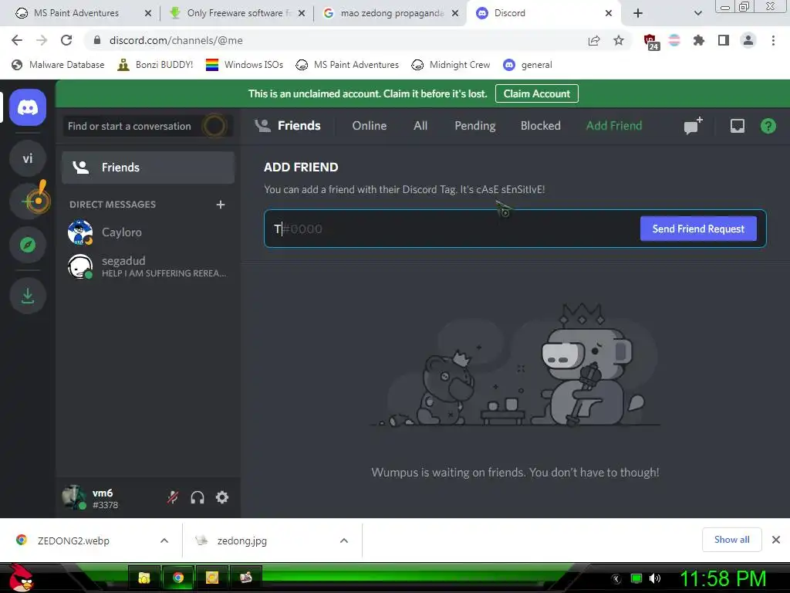
Task: Open the 'vi' server icon
Action: (x=28, y=158)
